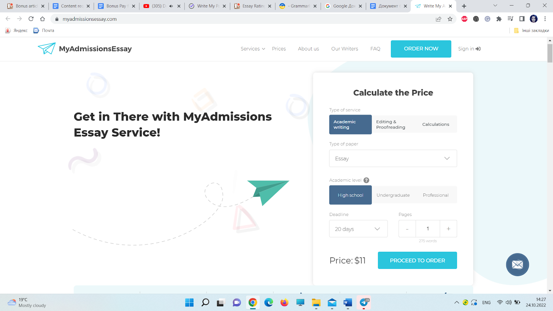553x311 pixels.
Task: Open the Our Writers page
Action: click(345, 49)
